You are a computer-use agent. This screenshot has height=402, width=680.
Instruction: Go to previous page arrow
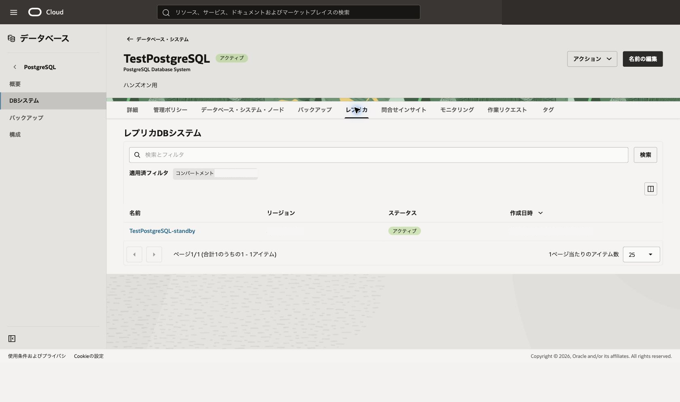click(x=134, y=254)
